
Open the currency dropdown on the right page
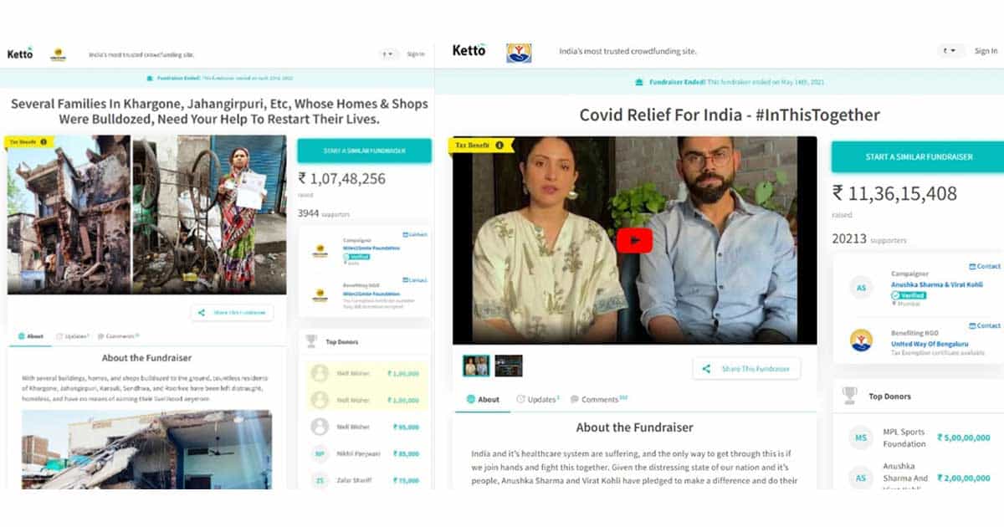tap(950, 51)
